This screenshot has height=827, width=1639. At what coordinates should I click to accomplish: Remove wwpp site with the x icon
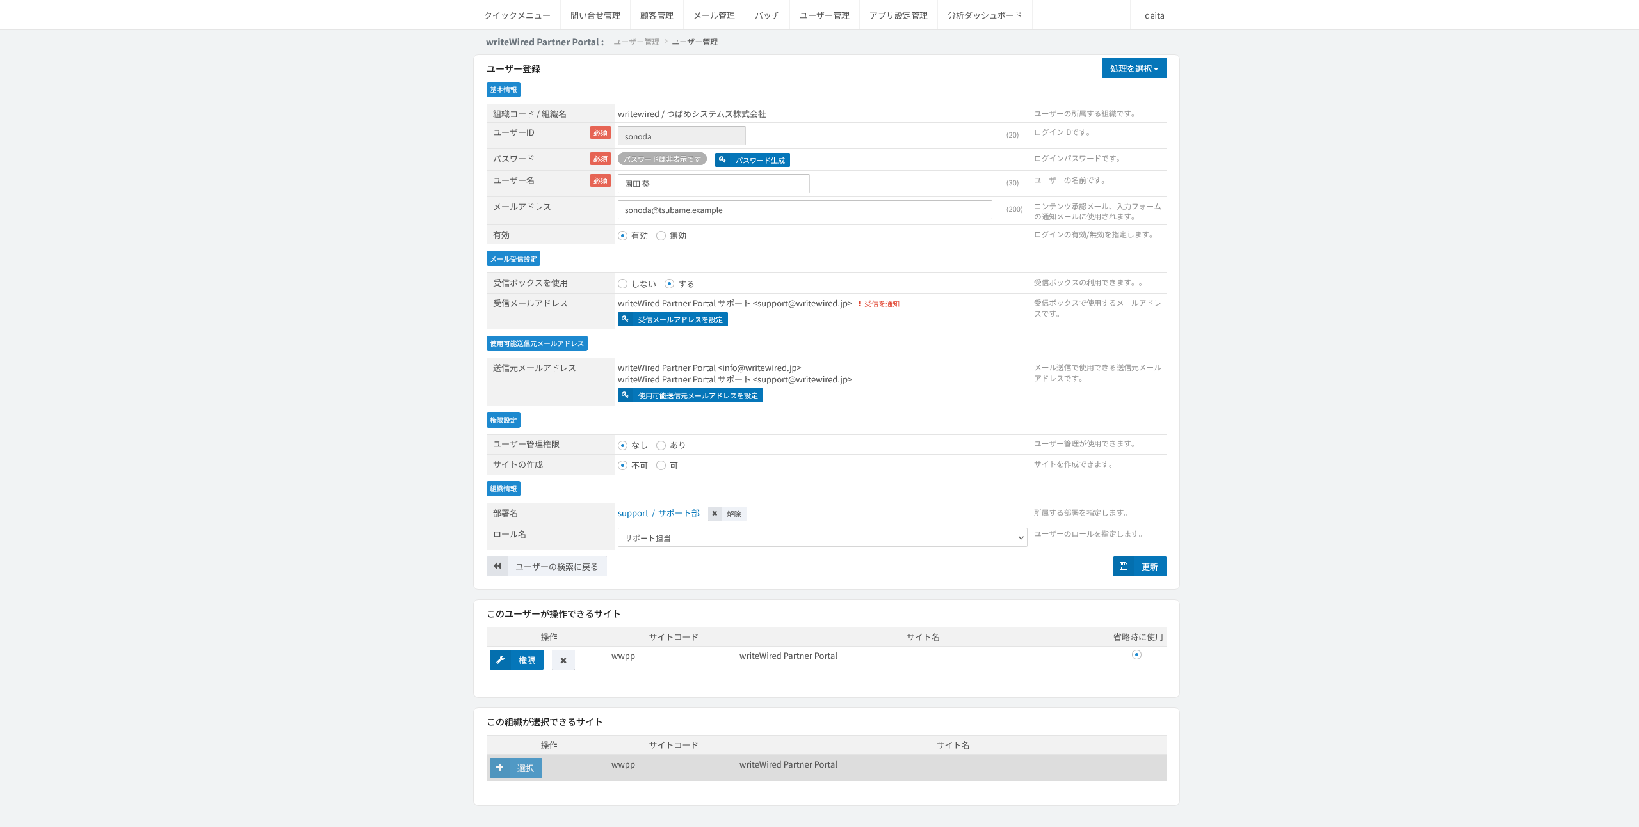point(563,660)
